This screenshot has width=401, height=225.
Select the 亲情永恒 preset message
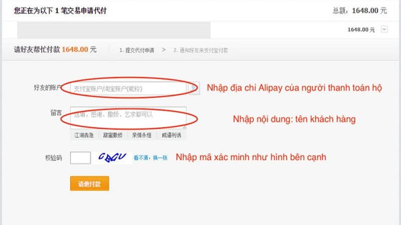click(x=142, y=135)
